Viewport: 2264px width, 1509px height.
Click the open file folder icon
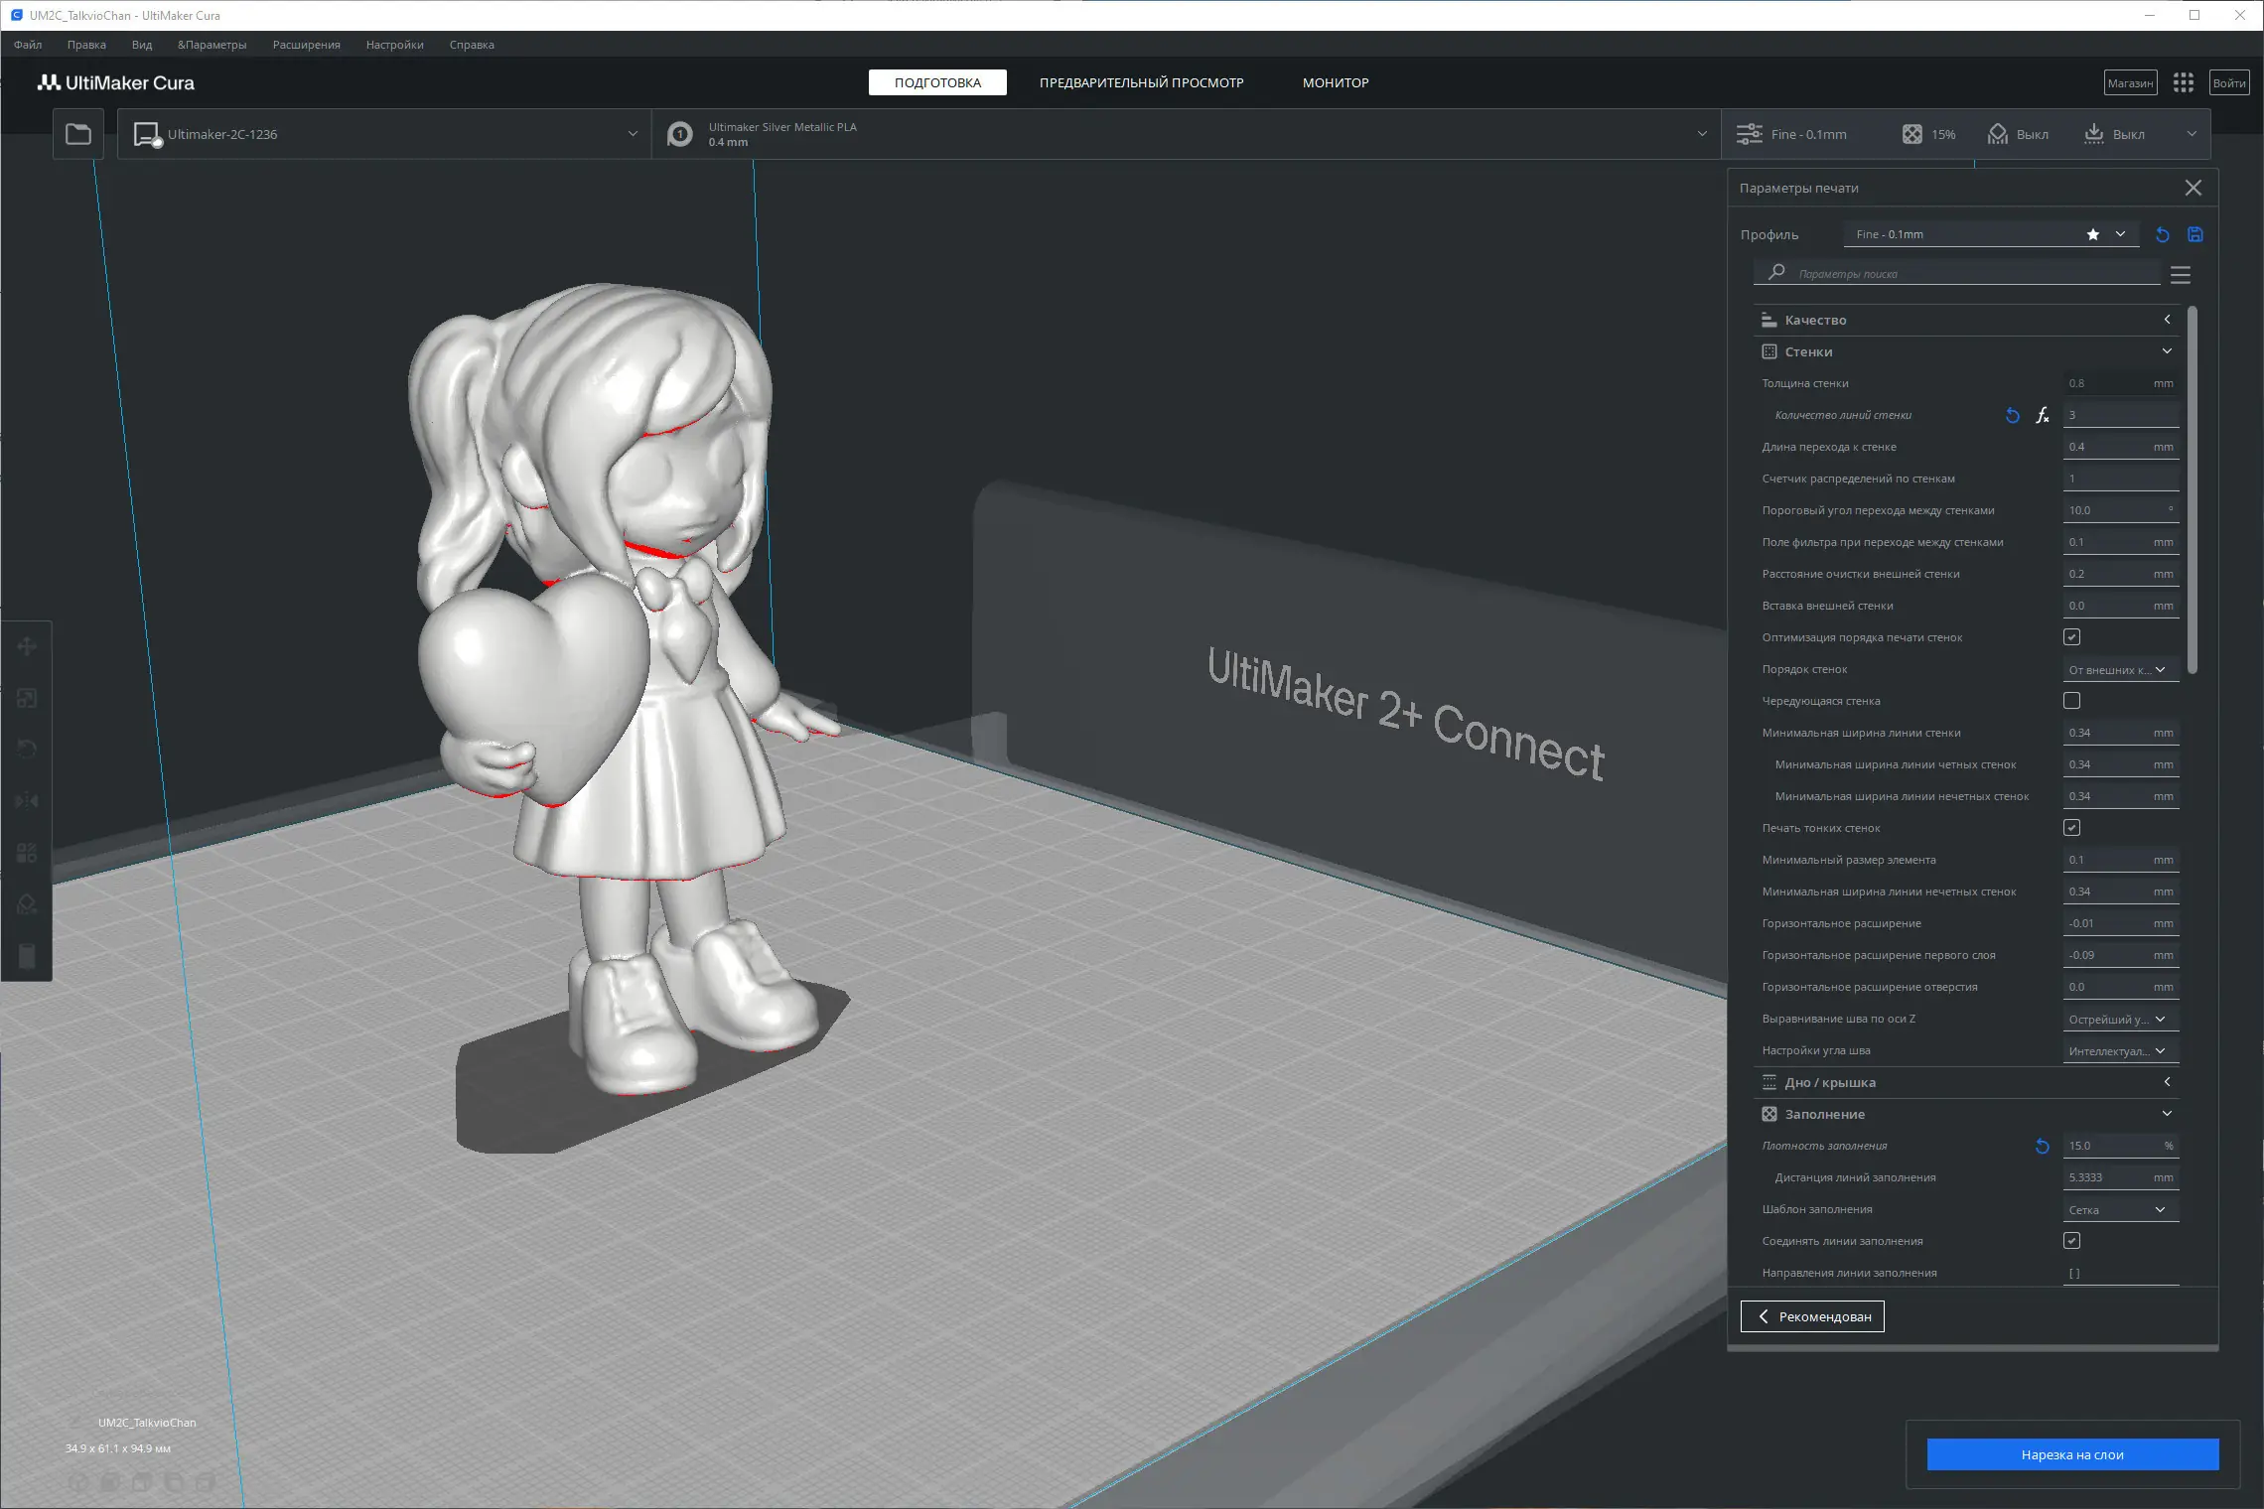point(78,134)
